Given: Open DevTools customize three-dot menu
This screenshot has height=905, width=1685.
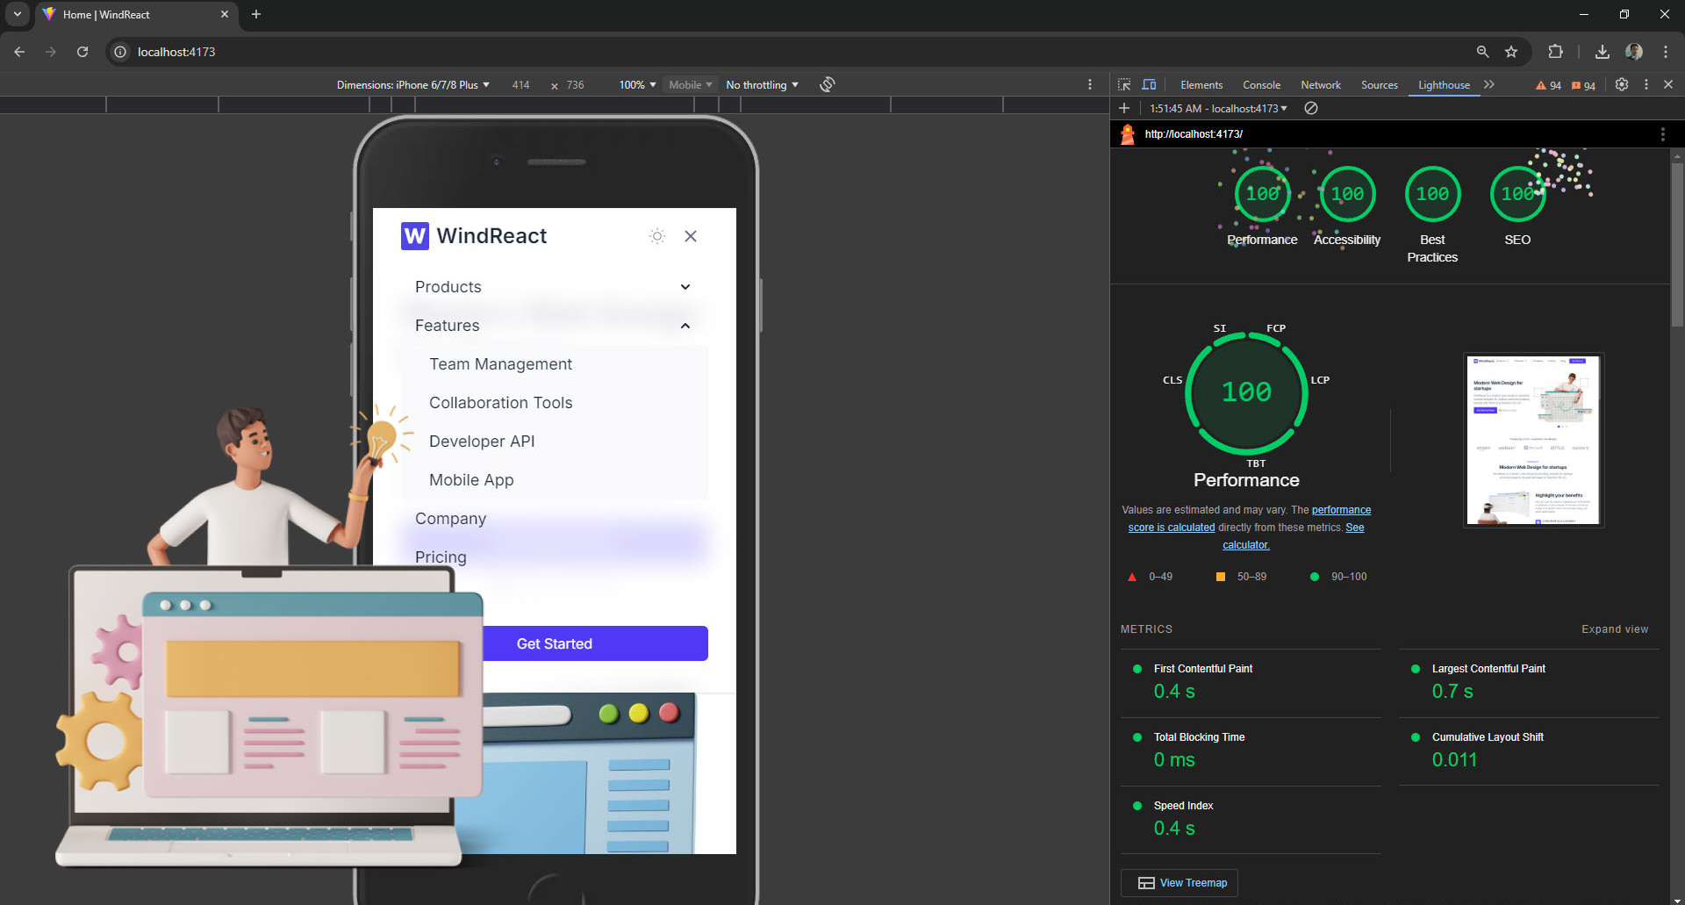Looking at the screenshot, I should pos(1646,84).
